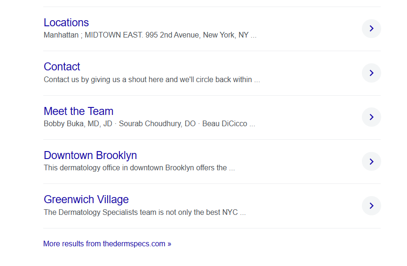Viewport: 407px width, 266px height.
Task: Open the Greenwich Village link
Action: (86, 199)
